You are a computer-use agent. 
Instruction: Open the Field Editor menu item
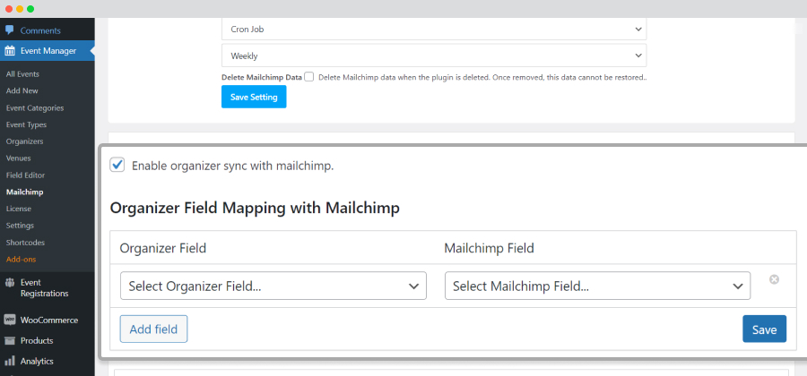pyautogui.click(x=26, y=175)
